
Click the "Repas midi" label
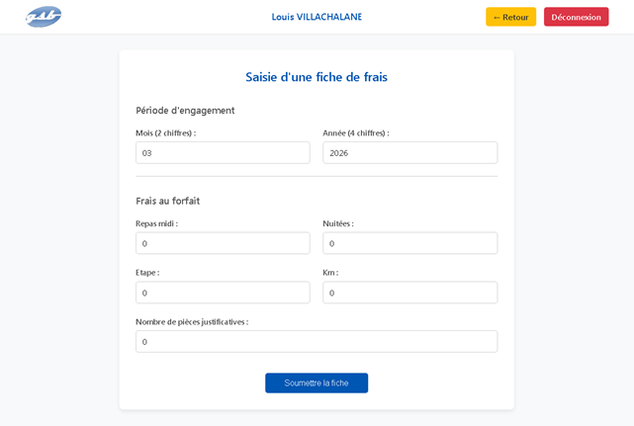[x=156, y=223]
